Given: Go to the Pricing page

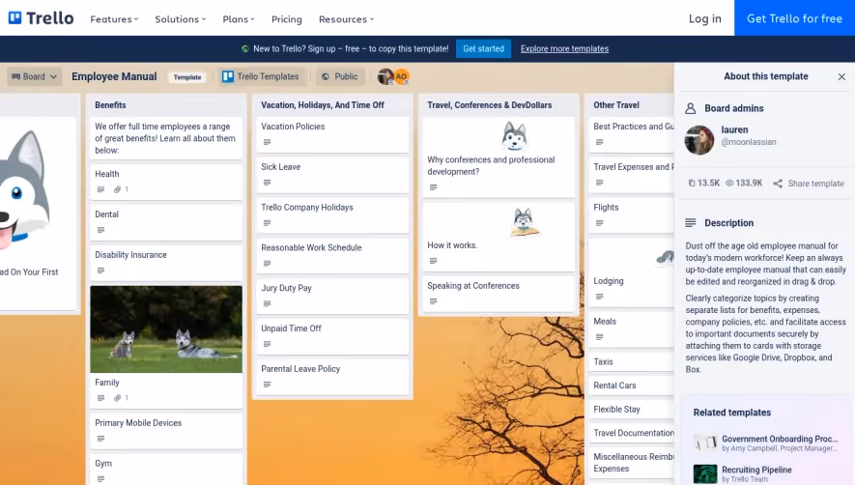Looking at the screenshot, I should click(286, 19).
